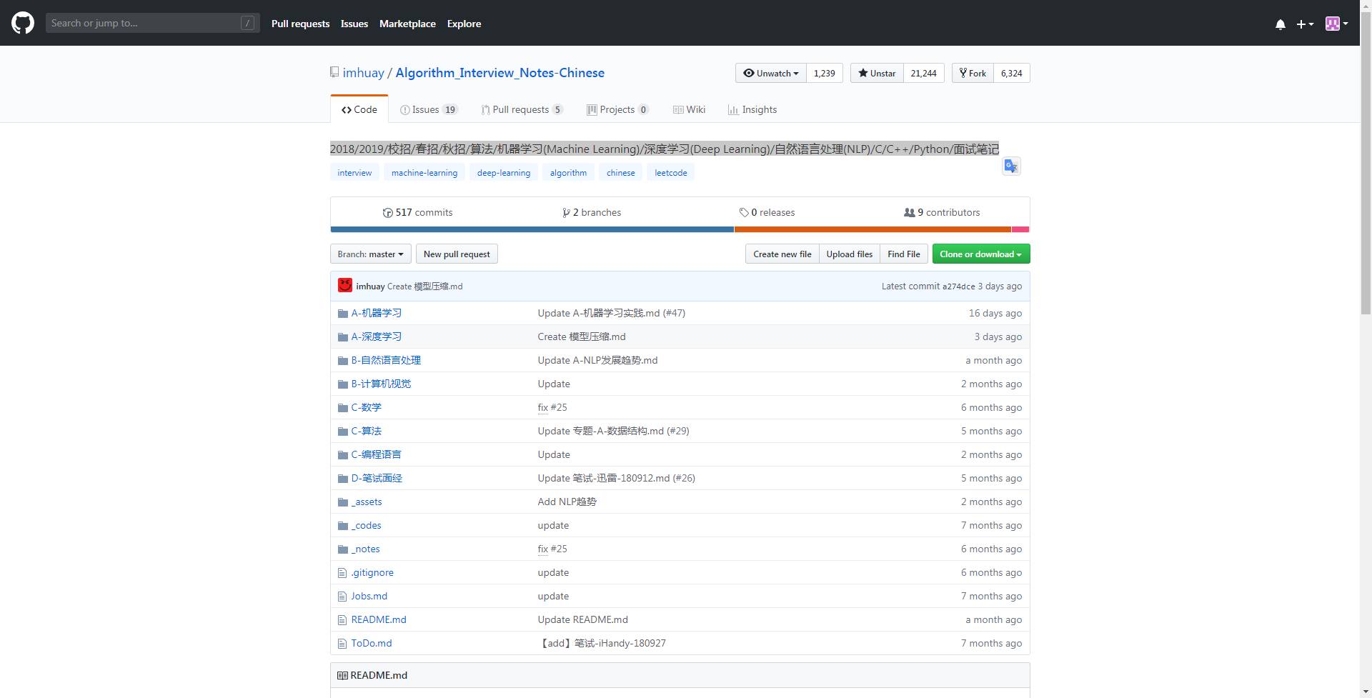The image size is (1372, 698).
Task: Click the blue segment of the language bar
Action: 532,229
